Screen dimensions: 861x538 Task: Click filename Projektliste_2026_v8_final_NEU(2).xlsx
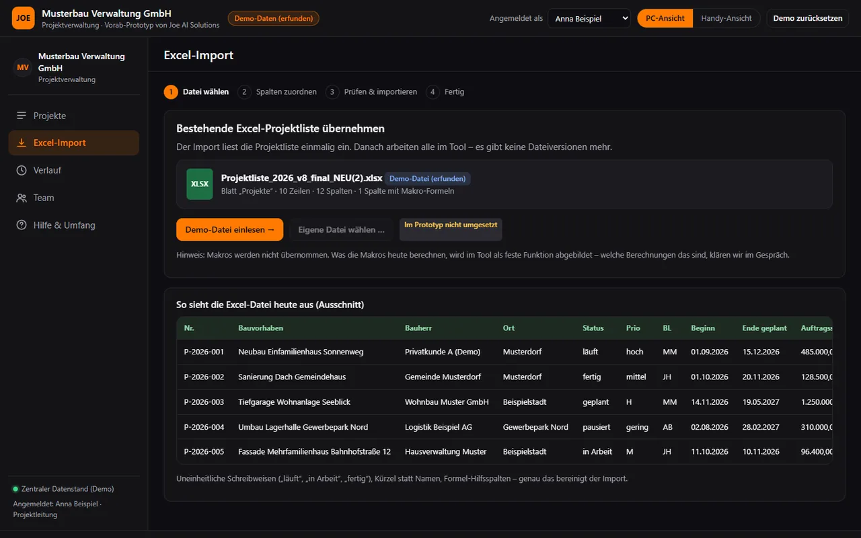(x=302, y=178)
